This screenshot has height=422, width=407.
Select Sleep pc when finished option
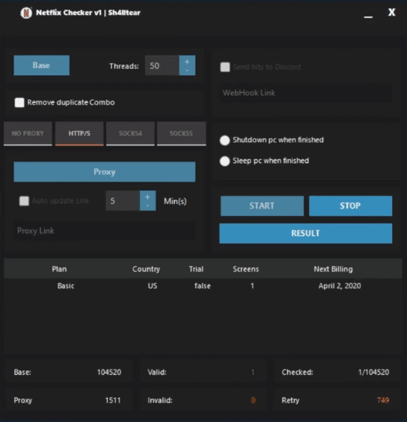tap(225, 161)
